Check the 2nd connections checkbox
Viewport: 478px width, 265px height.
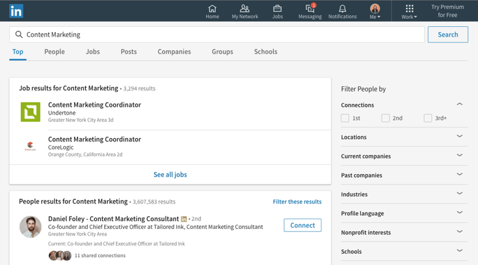(x=386, y=118)
